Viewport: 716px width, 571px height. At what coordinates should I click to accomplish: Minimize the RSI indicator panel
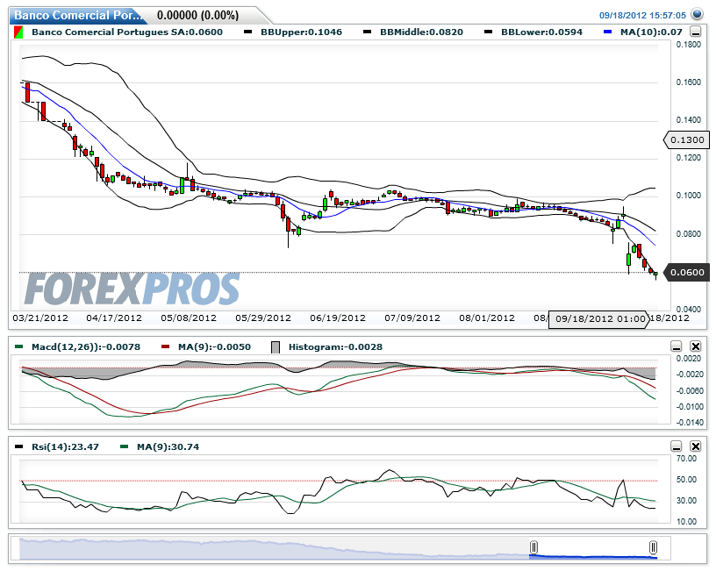pyautogui.click(x=677, y=446)
